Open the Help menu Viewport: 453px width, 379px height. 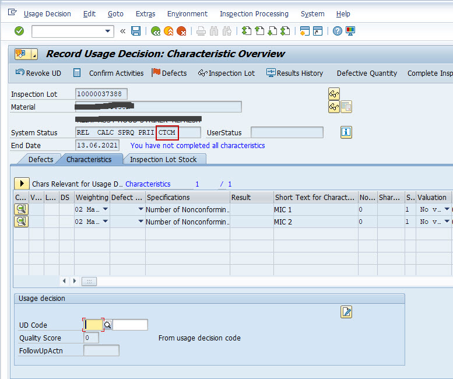(343, 14)
